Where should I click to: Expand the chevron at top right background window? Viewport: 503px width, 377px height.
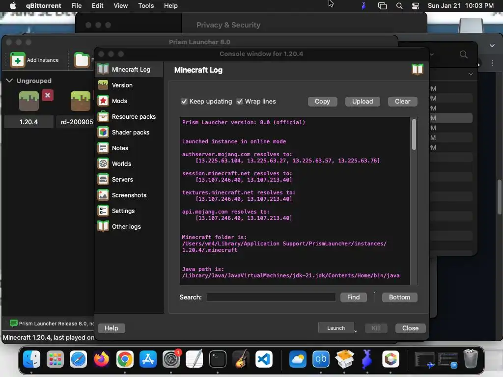[x=492, y=46]
